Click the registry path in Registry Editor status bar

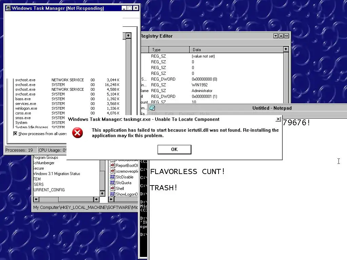click(85, 208)
